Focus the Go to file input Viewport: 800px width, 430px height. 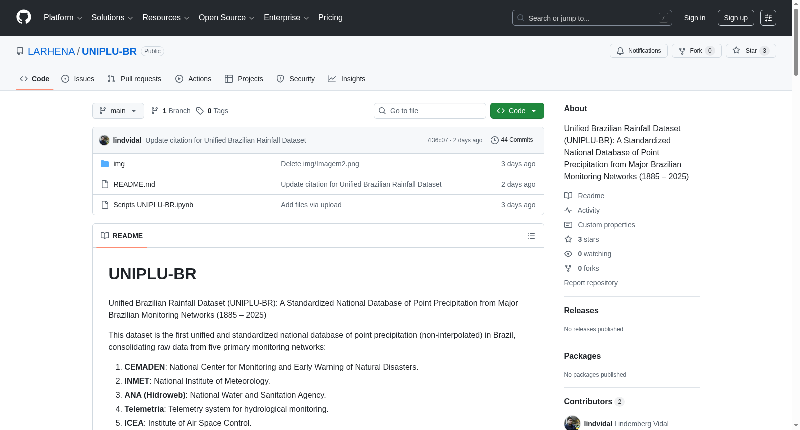[x=430, y=111]
